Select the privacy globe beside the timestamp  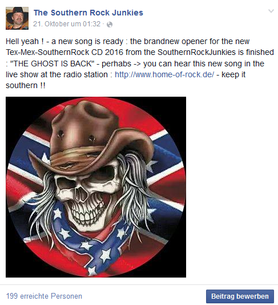pyautogui.click(x=110, y=25)
